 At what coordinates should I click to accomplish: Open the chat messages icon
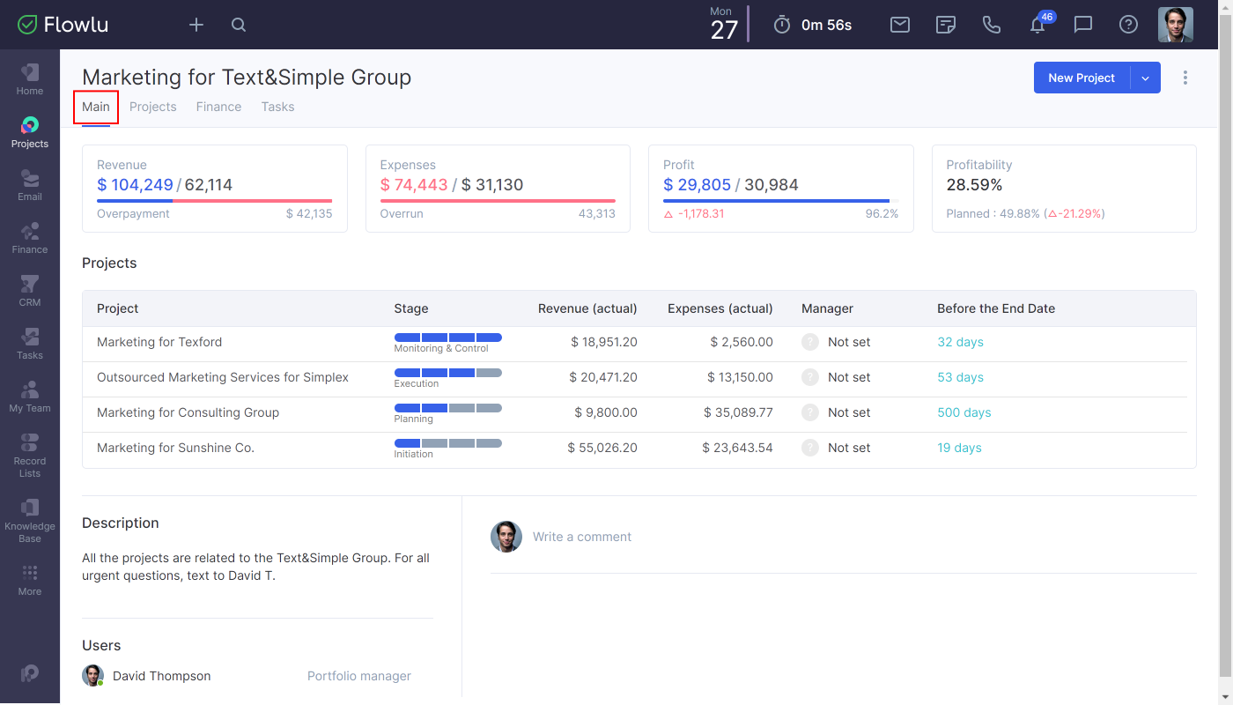1083,25
